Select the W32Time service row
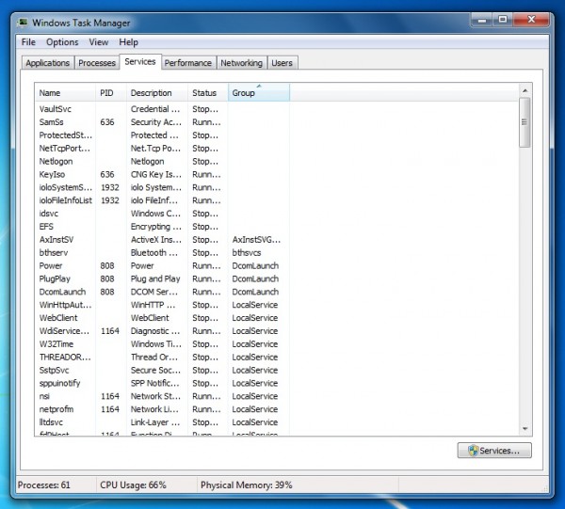 (x=162, y=344)
